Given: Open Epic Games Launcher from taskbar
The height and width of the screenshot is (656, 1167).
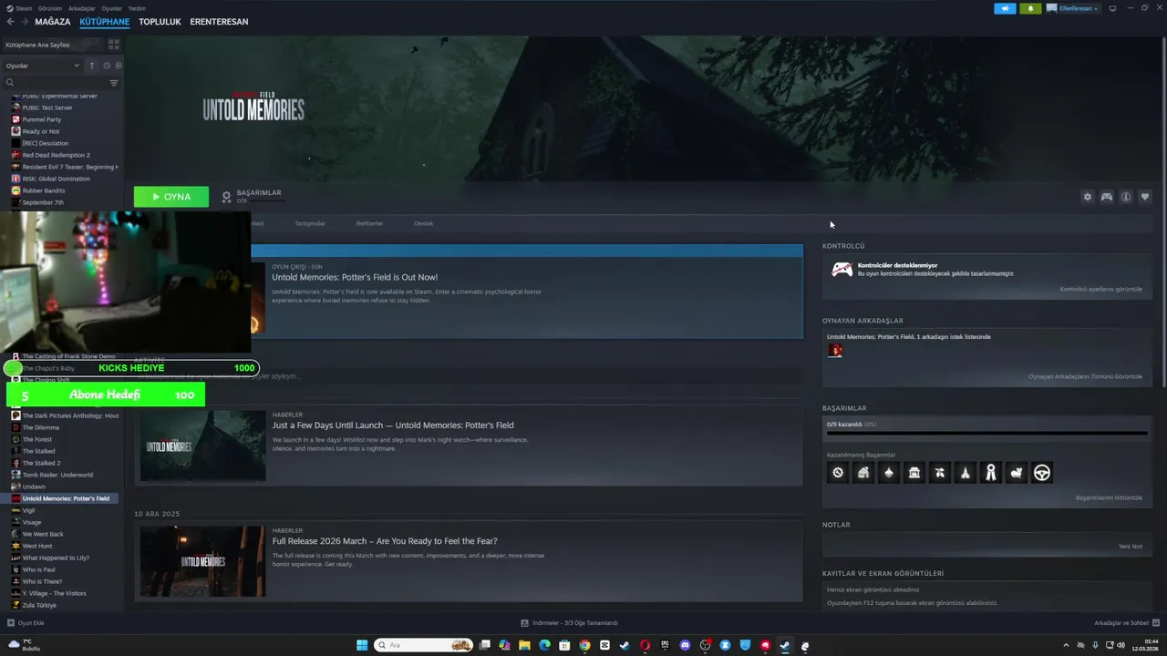Looking at the screenshot, I should (x=665, y=645).
